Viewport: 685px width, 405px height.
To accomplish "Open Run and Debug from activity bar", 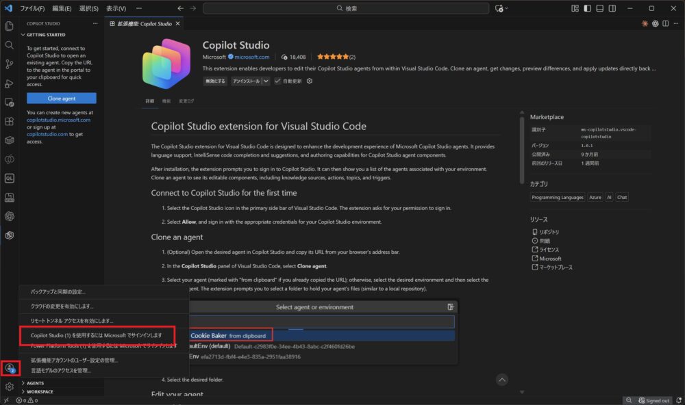I will [x=10, y=83].
